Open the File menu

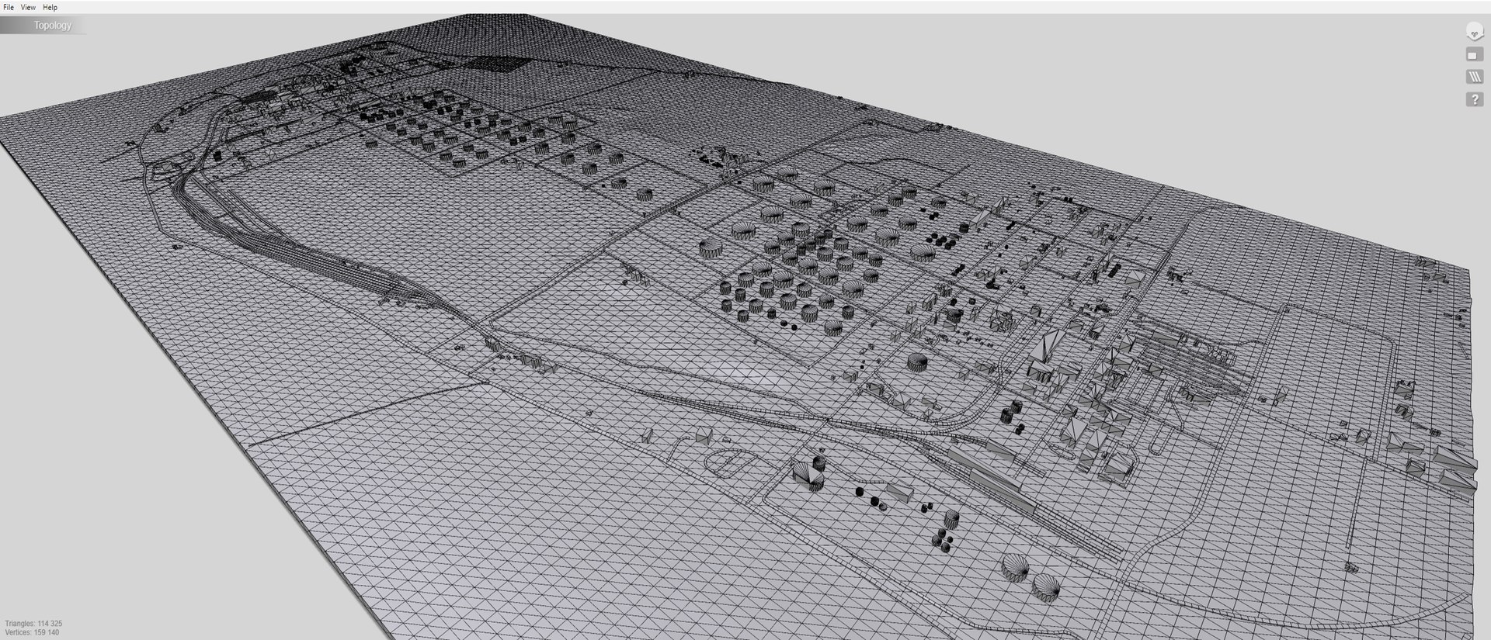(9, 7)
